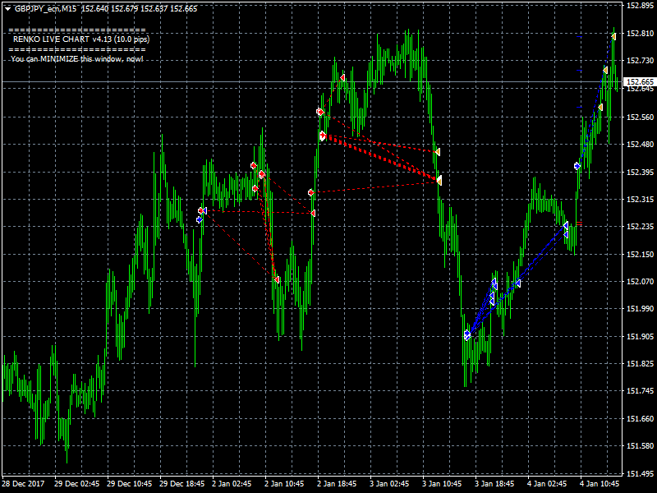
Task: Click the 2 Jan 18:45 time label
Action: (337, 484)
